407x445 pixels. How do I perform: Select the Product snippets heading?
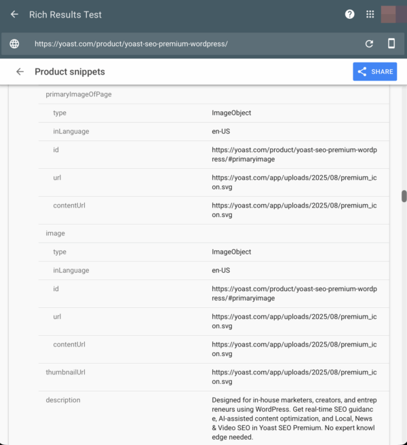click(x=70, y=72)
